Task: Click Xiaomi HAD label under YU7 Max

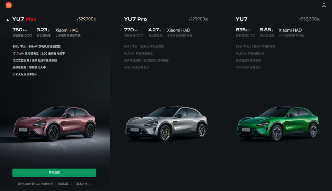Action: tap(67, 30)
